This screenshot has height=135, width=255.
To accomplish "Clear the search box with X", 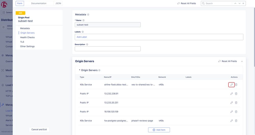I will click(243, 3).
